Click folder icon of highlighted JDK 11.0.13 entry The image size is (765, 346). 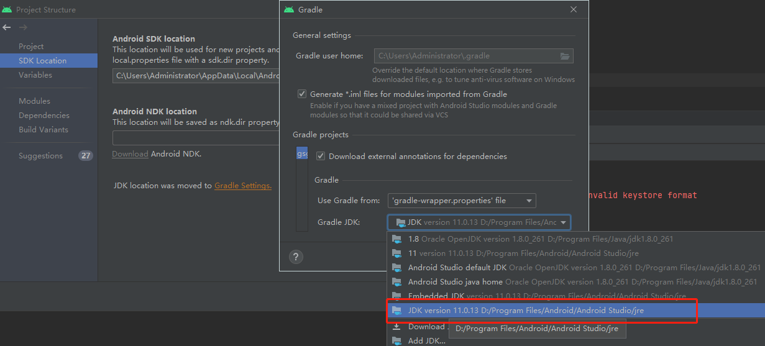396,310
